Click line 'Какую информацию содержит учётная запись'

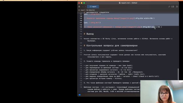111,50
